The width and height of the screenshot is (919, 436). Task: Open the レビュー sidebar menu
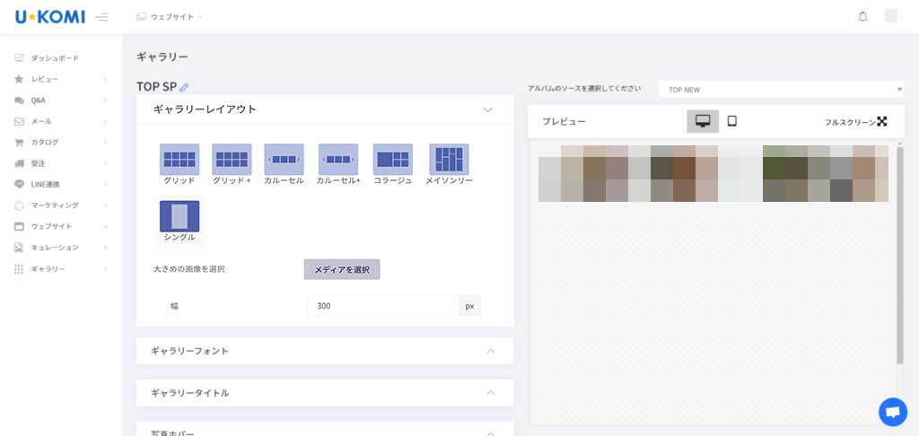click(61, 79)
